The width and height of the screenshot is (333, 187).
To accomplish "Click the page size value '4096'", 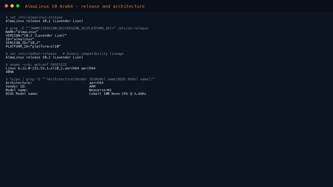I will point(10,72).
